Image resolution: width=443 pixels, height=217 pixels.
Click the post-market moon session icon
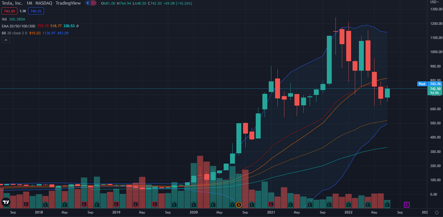88,3
